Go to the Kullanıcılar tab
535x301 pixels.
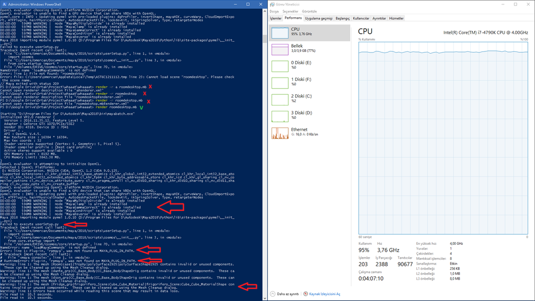point(361,18)
